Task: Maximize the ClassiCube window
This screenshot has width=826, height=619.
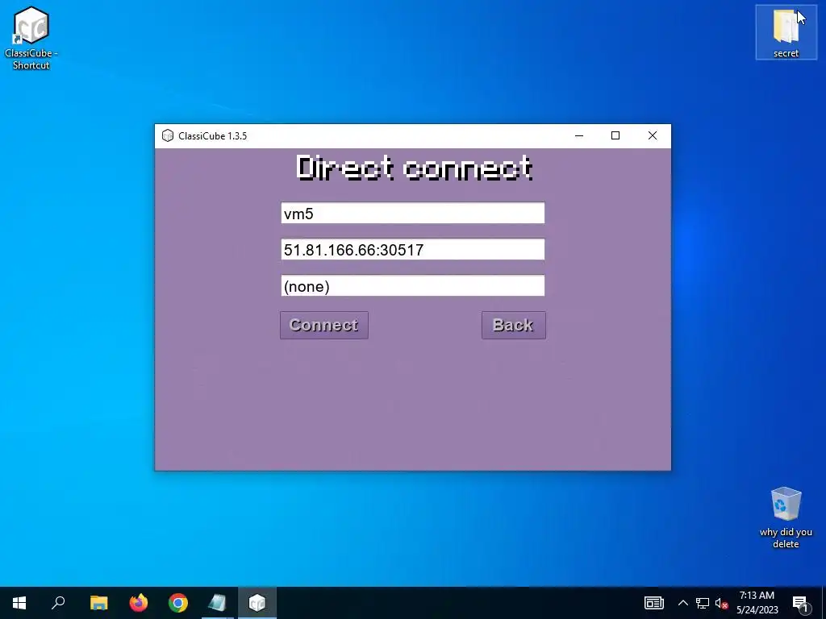Action: click(x=615, y=135)
